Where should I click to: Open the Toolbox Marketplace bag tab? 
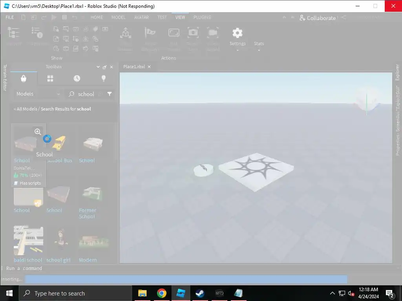[24, 78]
